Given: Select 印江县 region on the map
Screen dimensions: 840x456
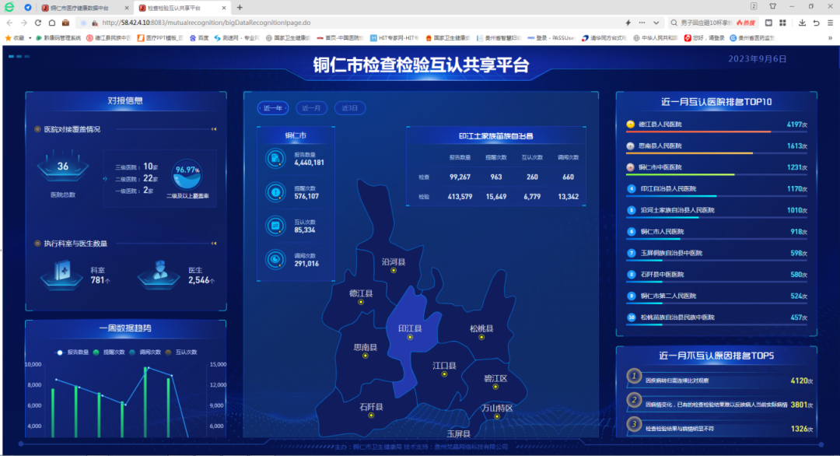Looking at the screenshot, I should click(409, 330).
